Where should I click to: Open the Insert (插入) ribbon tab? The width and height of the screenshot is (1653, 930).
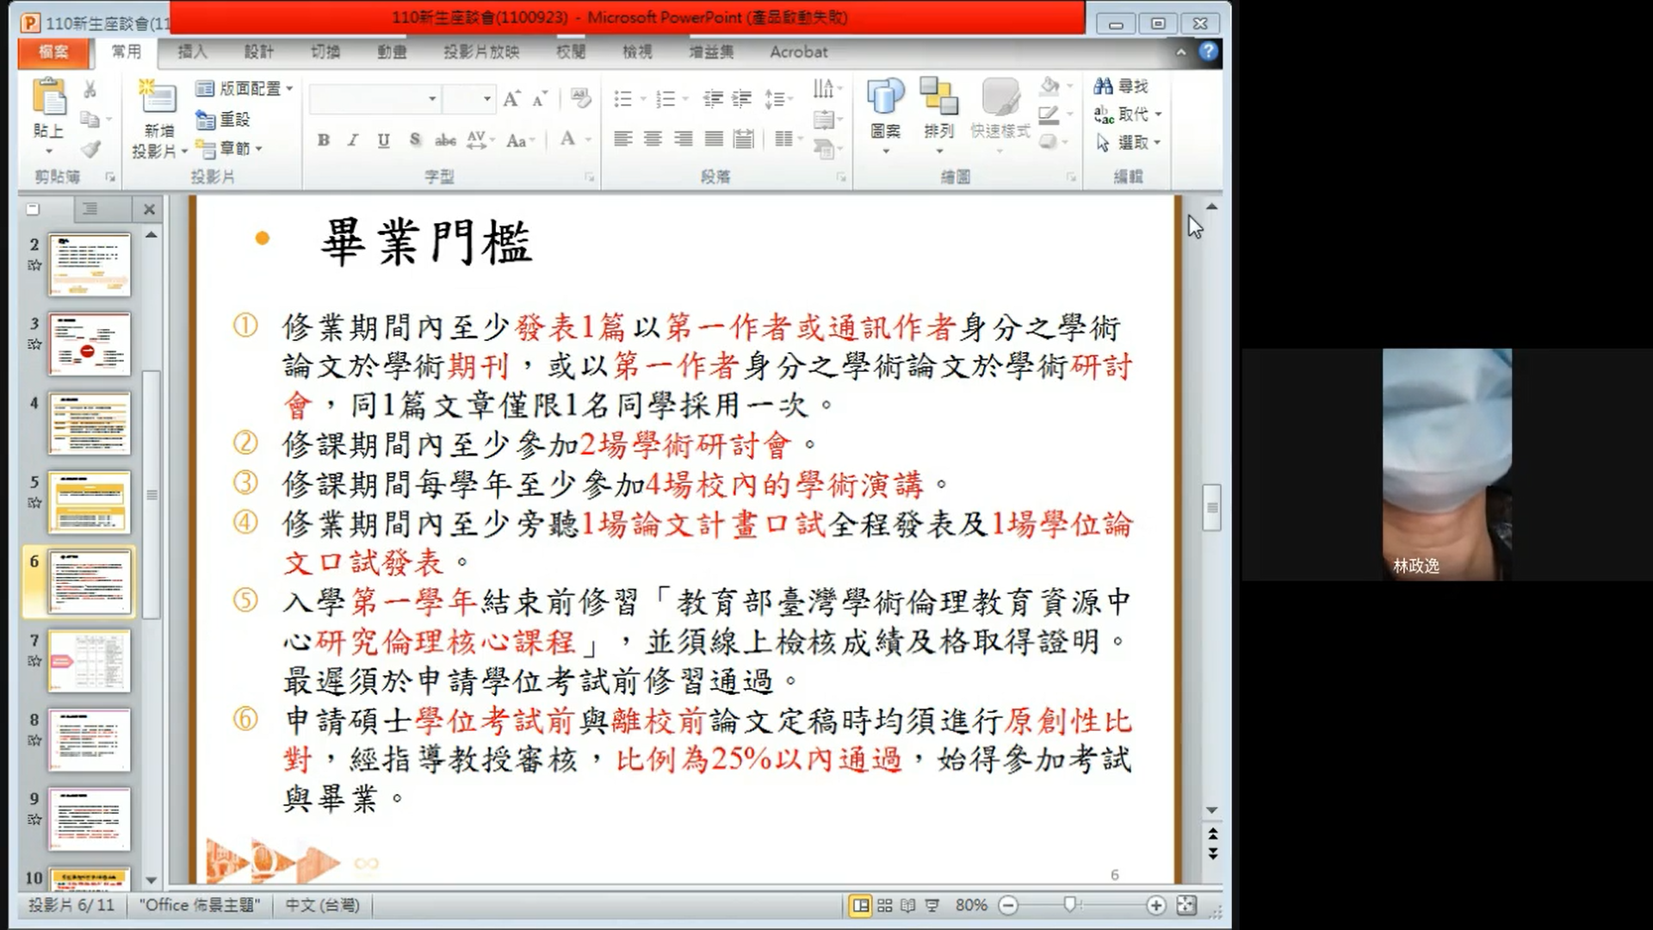pos(192,52)
